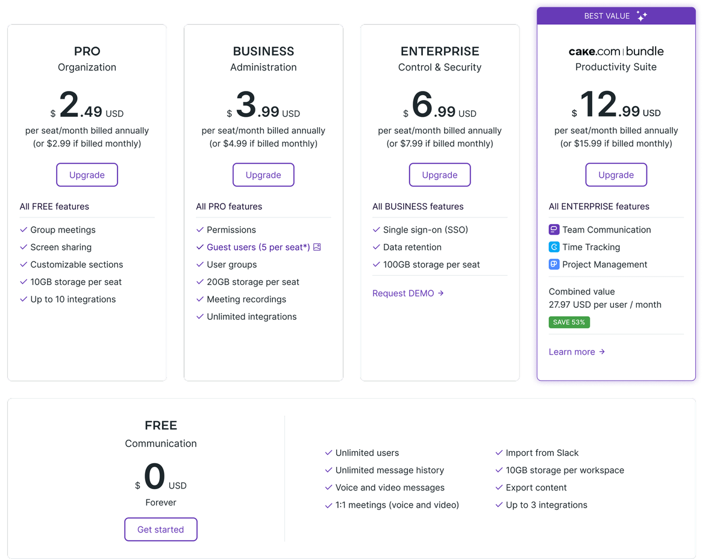Viewport: 723px width, 559px height.
Task: Open the Request DEMO link
Action: [x=403, y=293]
